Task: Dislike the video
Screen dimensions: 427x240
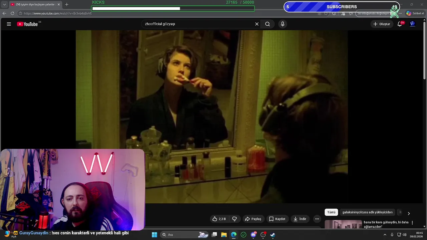Action: click(x=235, y=219)
